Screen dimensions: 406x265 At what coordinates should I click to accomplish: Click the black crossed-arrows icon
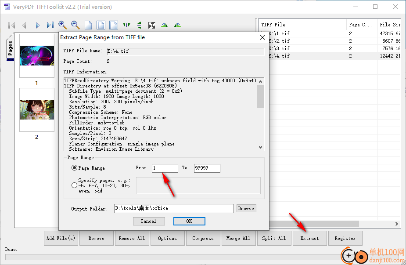pyautogui.click(x=152, y=25)
